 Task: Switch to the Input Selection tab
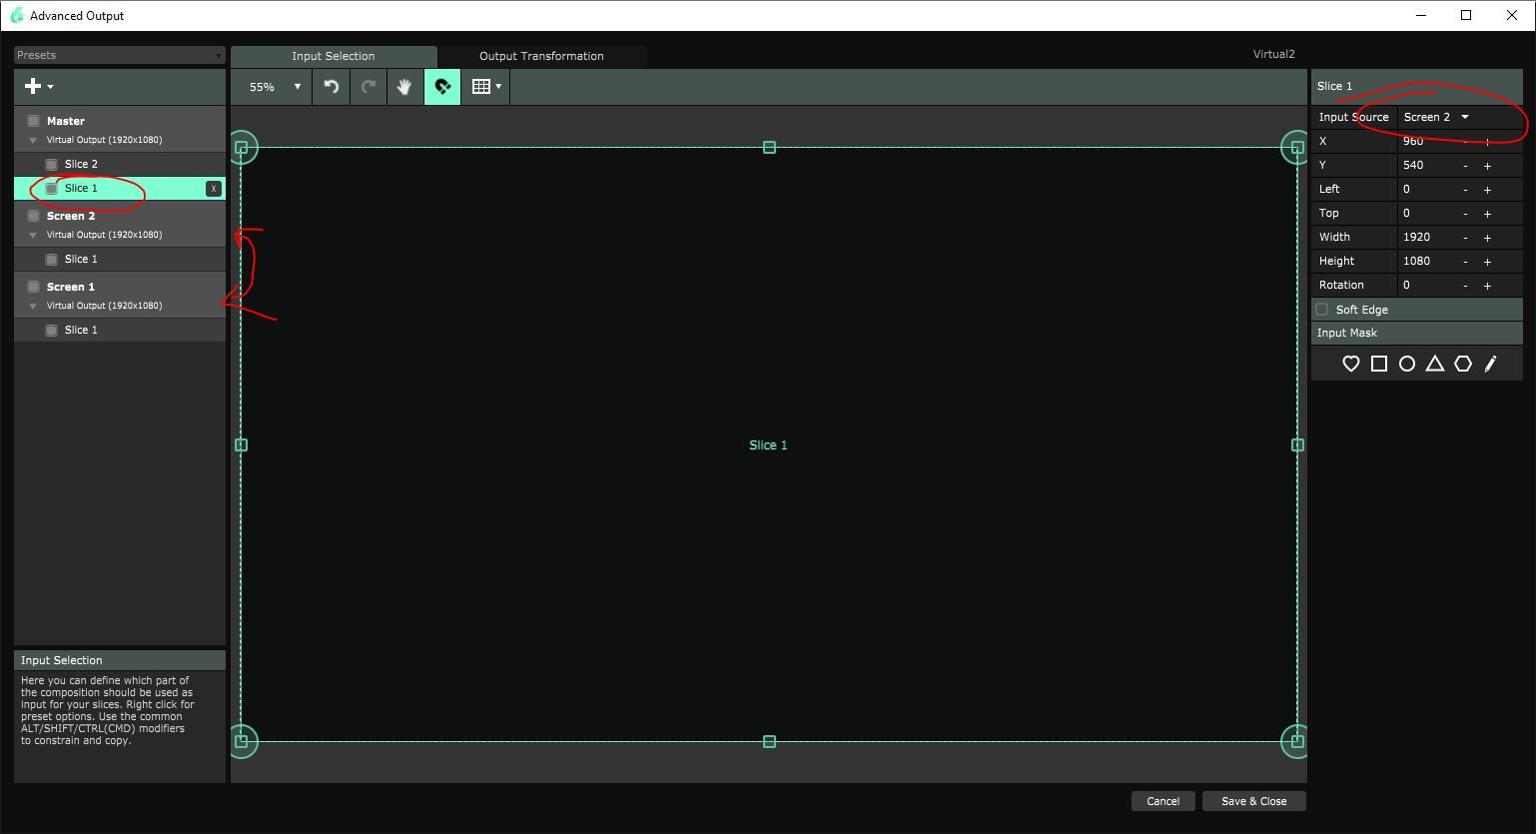(x=333, y=56)
